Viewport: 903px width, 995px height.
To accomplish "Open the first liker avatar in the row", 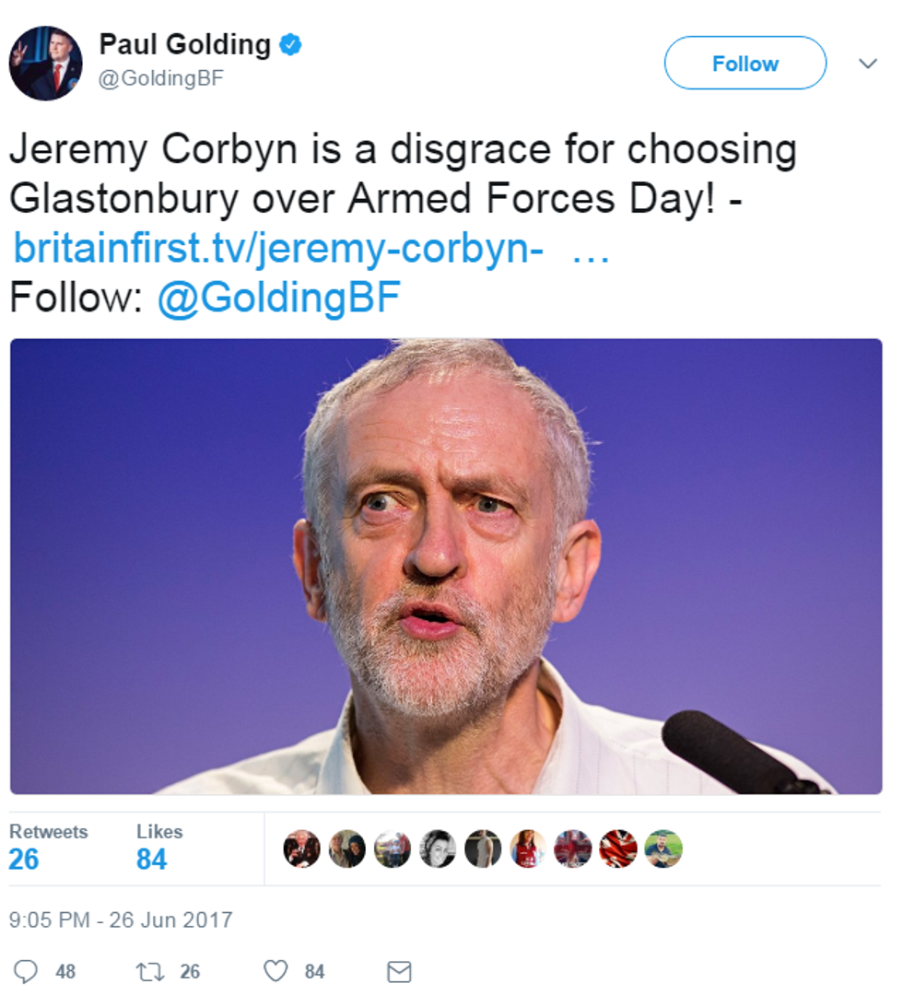I will pos(302,849).
